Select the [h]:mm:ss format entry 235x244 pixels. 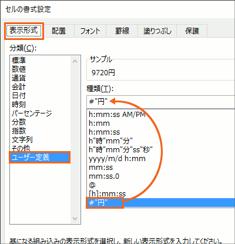[108, 194]
